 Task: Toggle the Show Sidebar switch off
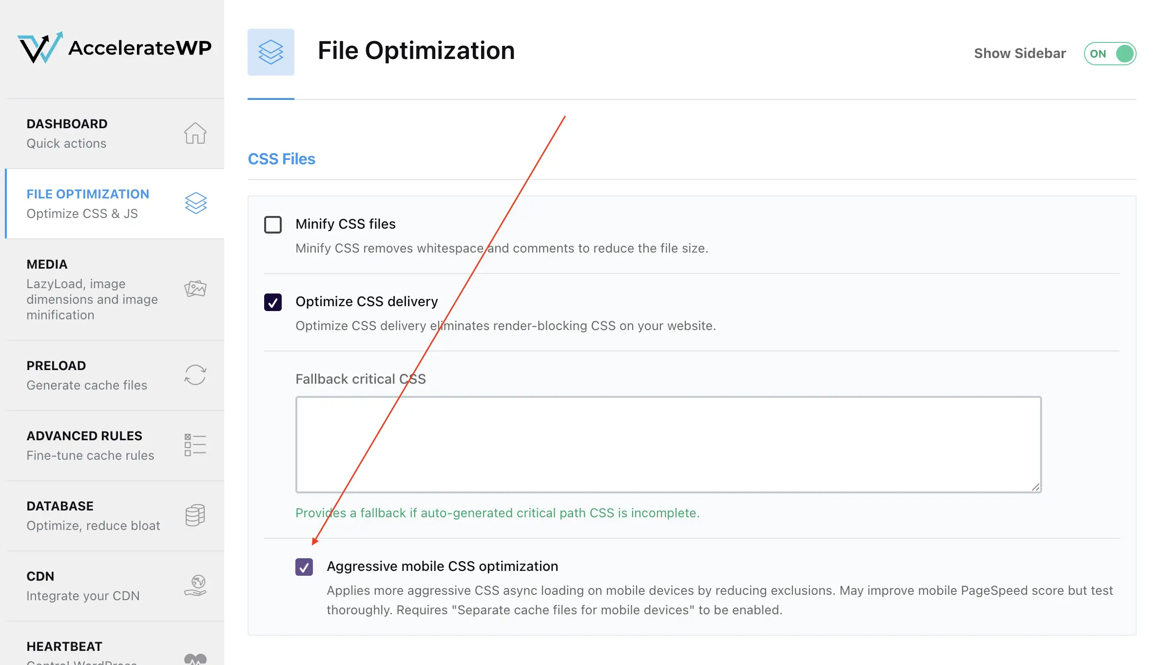click(1110, 54)
